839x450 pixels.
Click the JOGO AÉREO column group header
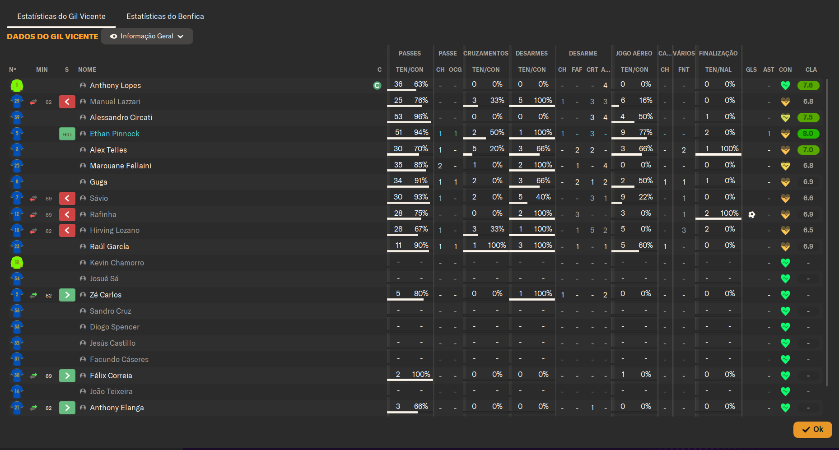pyautogui.click(x=634, y=53)
